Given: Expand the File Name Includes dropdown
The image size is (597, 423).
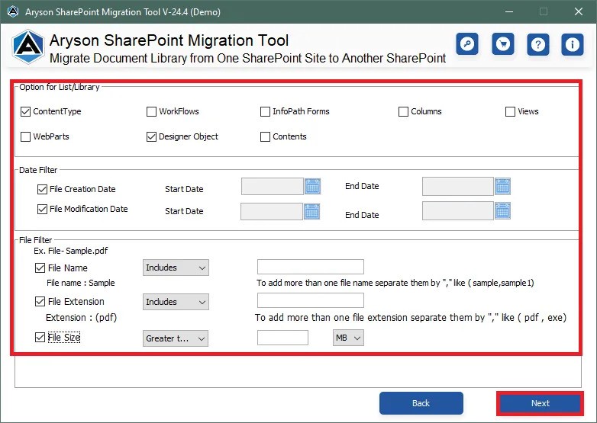Looking at the screenshot, I should coord(176,268).
